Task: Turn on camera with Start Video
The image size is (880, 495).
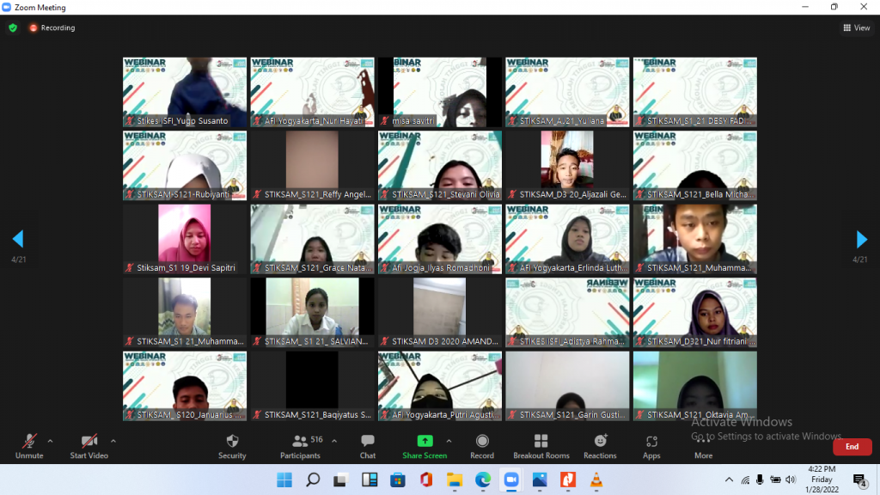Action: 89,446
